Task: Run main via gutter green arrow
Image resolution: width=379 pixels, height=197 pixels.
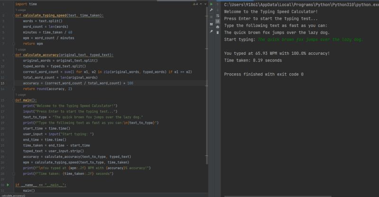Action: pyautogui.click(x=8, y=185)
